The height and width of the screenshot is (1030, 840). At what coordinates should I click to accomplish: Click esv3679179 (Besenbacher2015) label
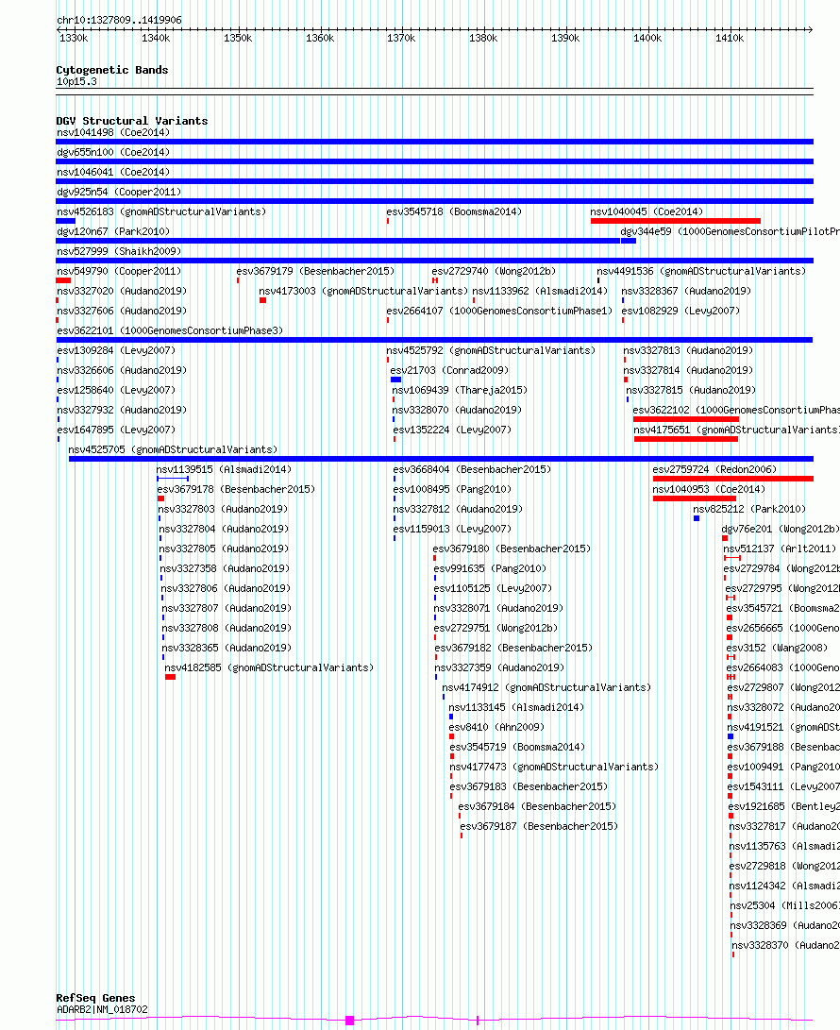pos(315,271)
